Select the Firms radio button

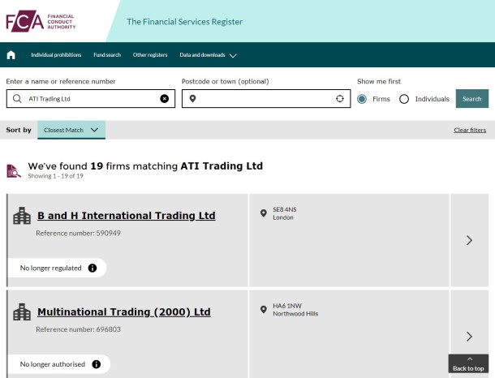362,99
